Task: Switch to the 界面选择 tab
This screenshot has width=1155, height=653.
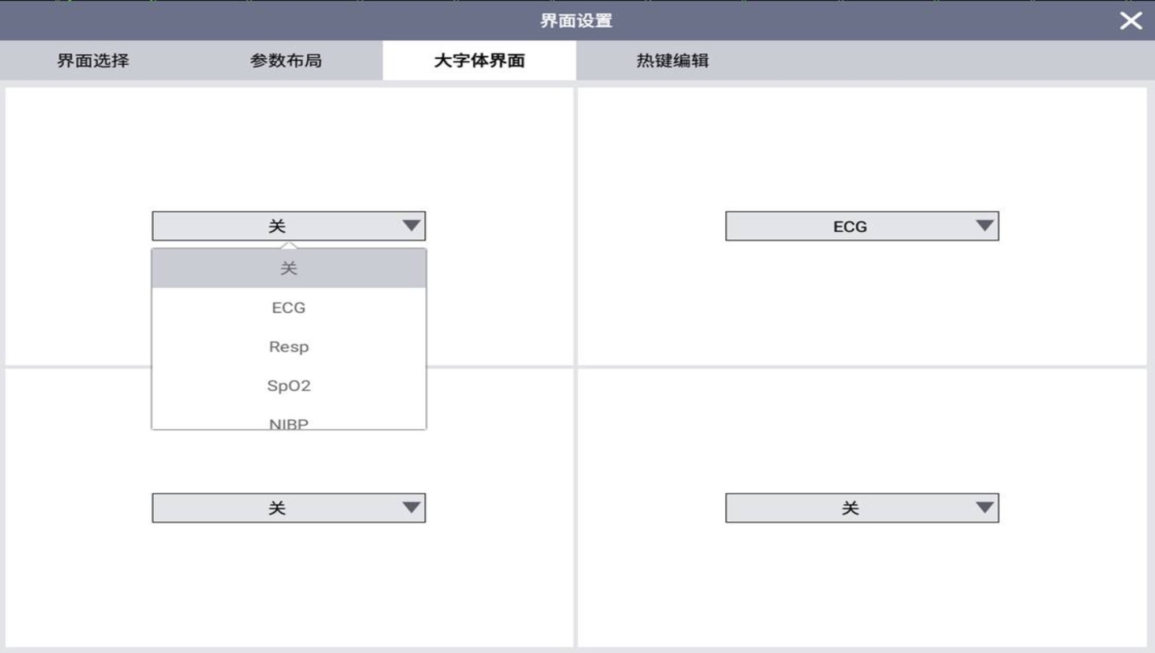Action: 93,61
